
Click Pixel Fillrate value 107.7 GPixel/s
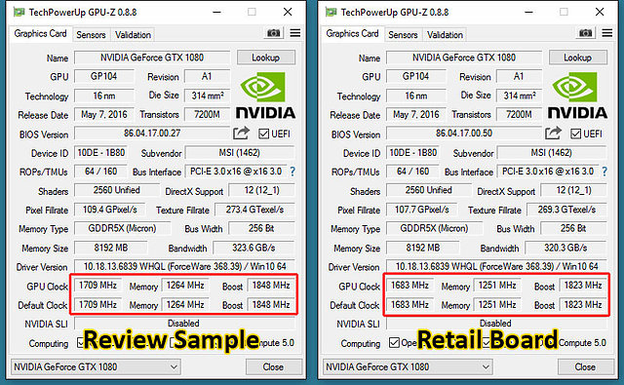point(422,210)
